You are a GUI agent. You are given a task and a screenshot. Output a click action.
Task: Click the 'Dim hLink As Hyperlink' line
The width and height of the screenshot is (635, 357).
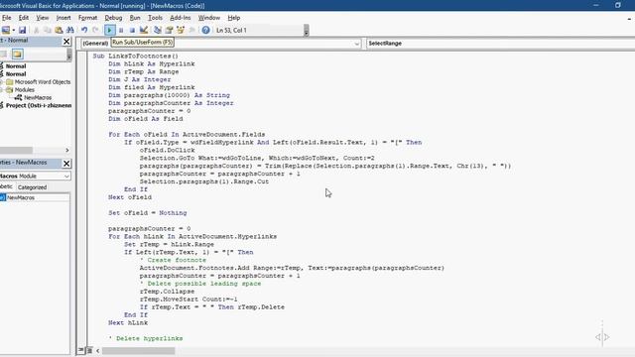pyautogui.click(x=152, y=63)
